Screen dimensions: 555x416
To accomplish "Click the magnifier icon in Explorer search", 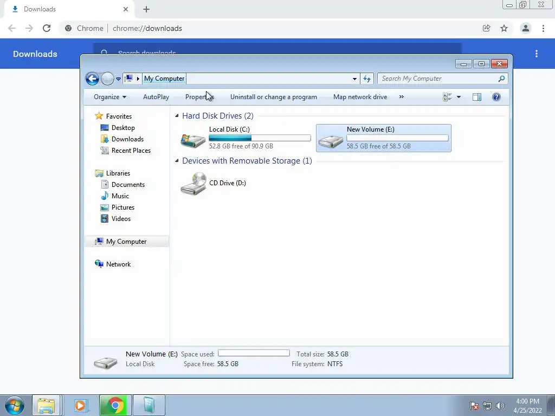I will pos(501,79).
